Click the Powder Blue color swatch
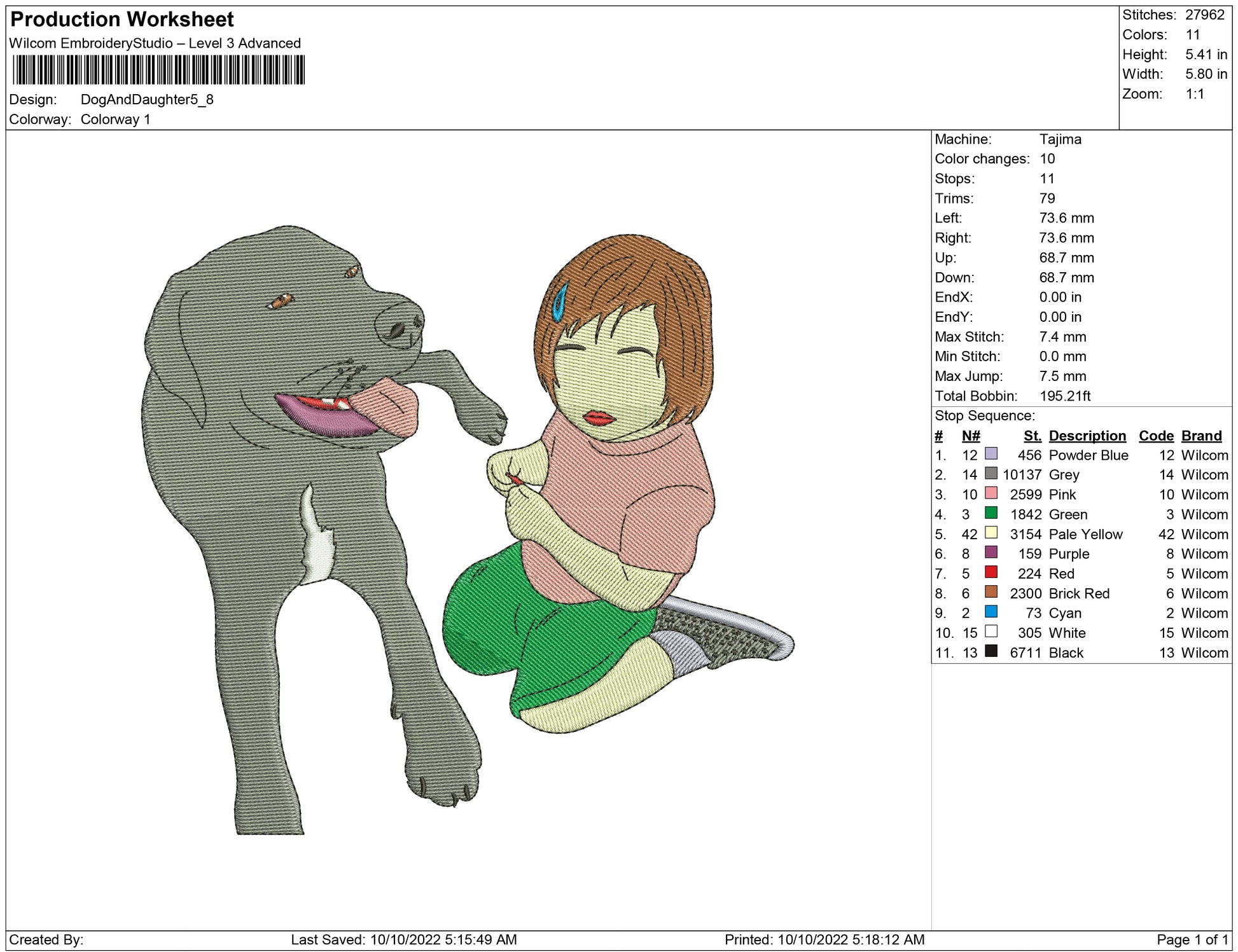Screen dimensions: 1238x952 tap(991, 454)
